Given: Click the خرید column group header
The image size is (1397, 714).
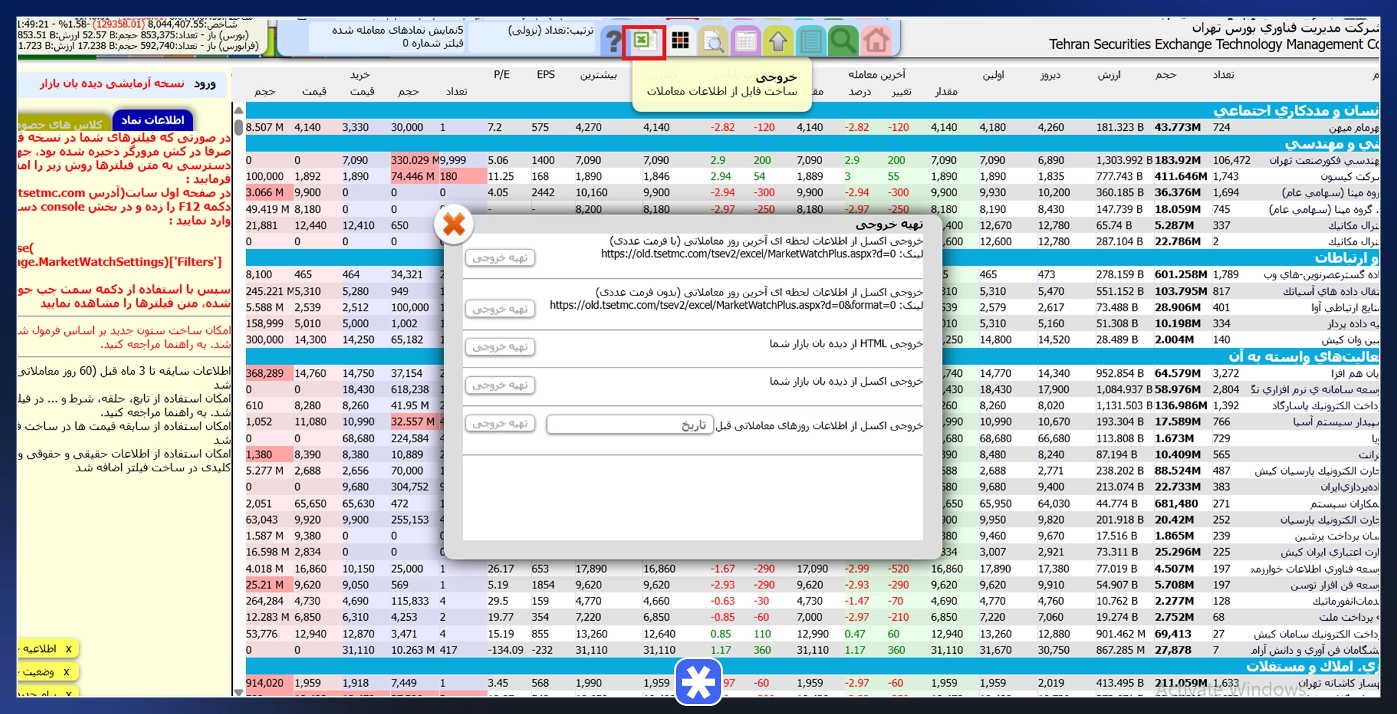Looking at the screenshot, I should point(360,75).
